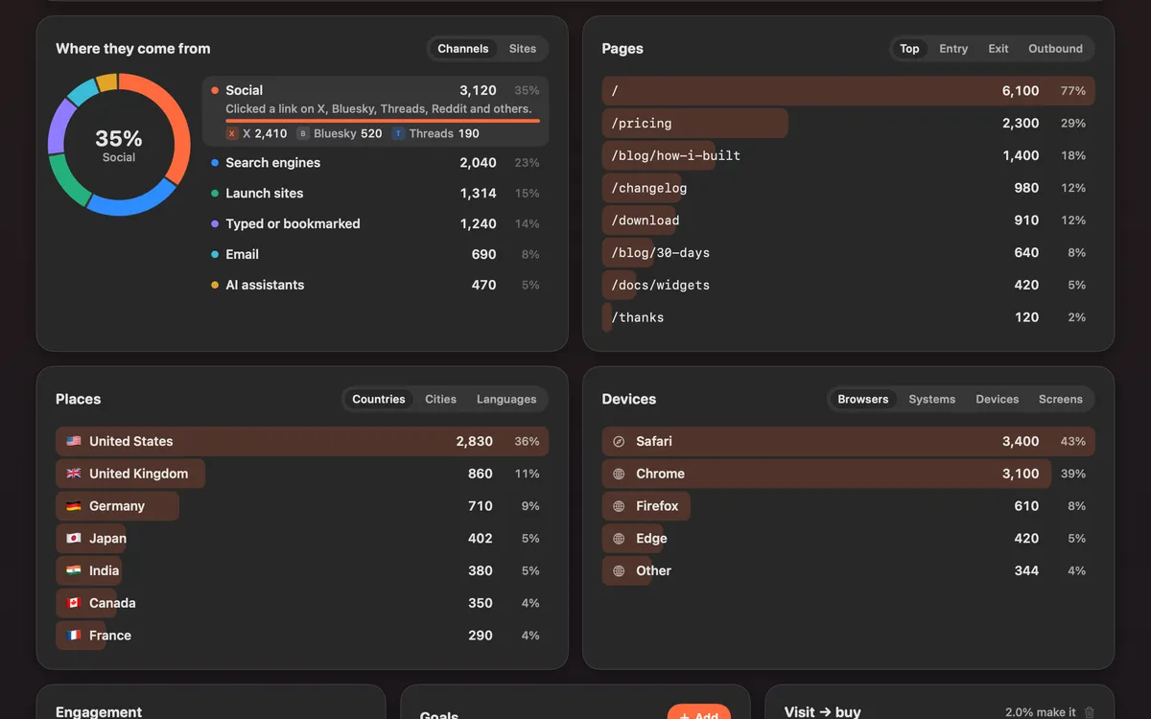This screenshot has height=719, width=1151.
Task: Select the Top pages tab
Action: click(909, 49)
